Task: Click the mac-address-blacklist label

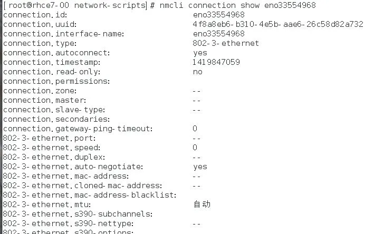Action: pos(90,195)
